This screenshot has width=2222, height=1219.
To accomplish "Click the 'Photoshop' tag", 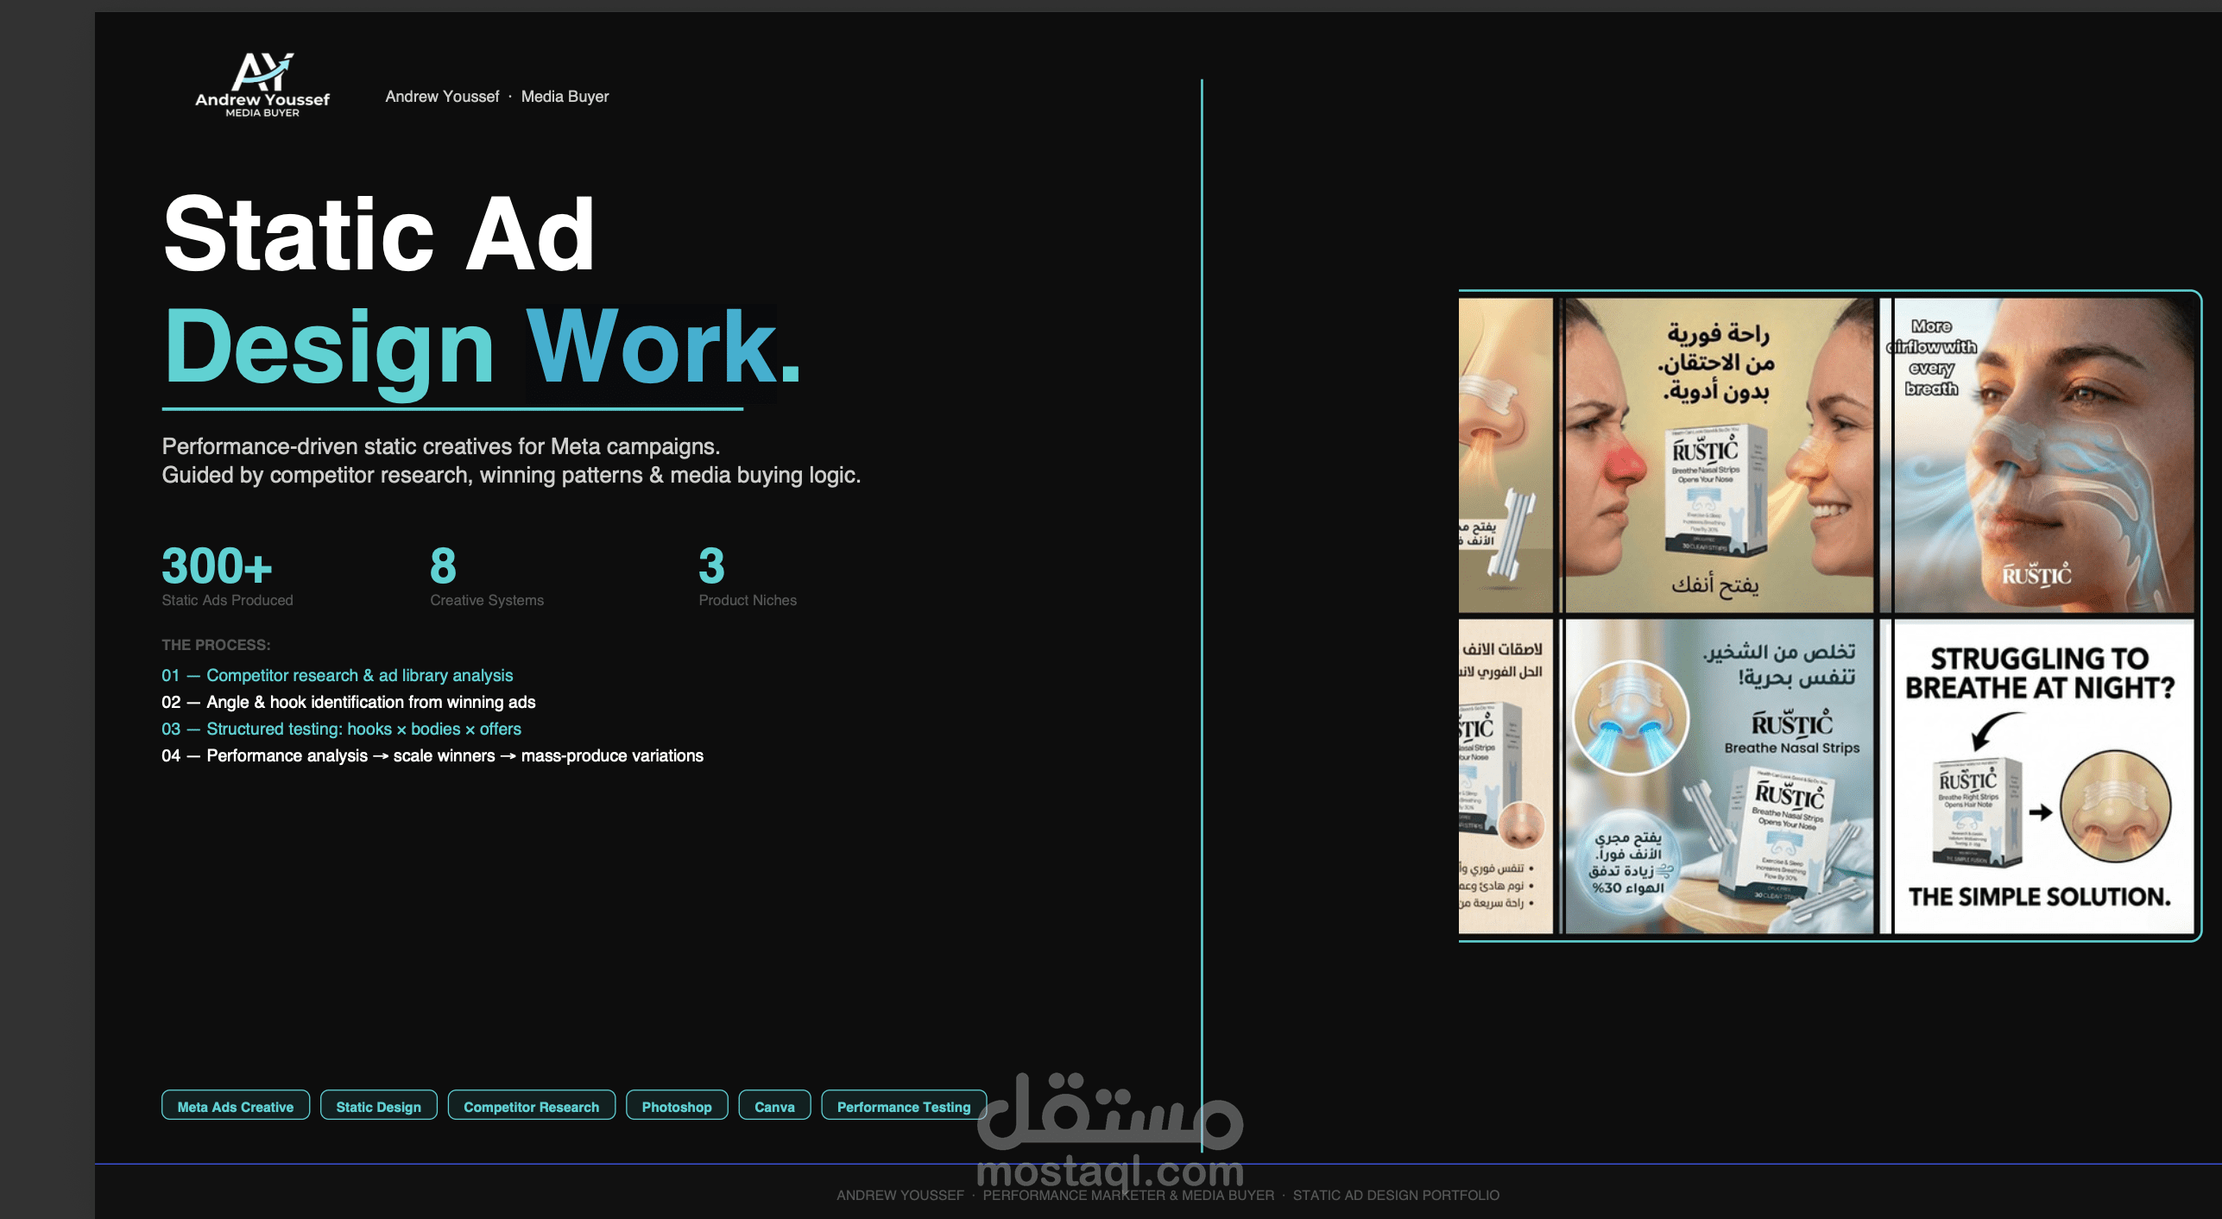I will pyautogui.click(x=677, y=1106).
